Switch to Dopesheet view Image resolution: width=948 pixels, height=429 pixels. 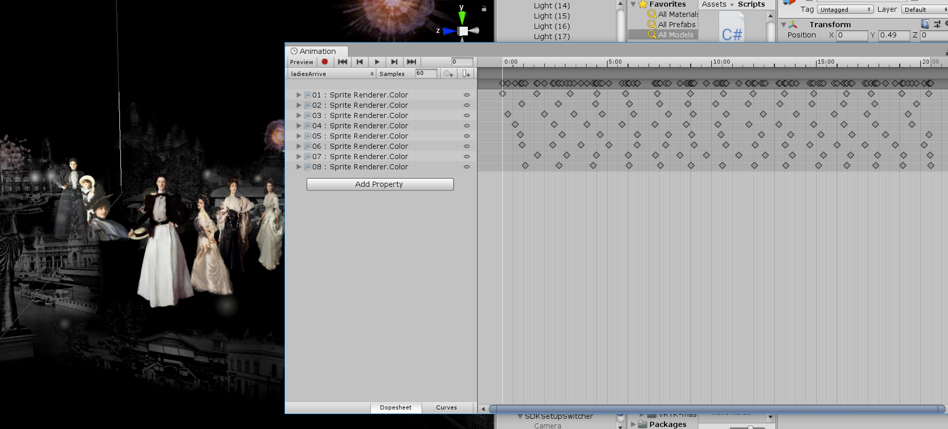[395, 407]
